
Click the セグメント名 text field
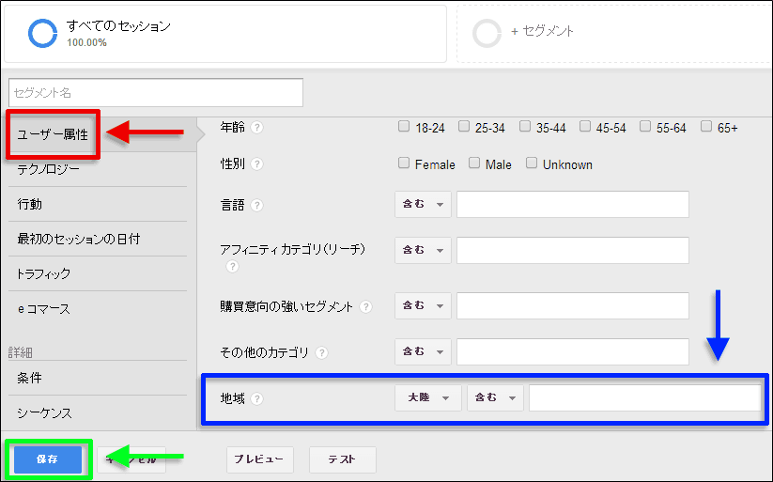pyautogui.click(x=156, y=93)
